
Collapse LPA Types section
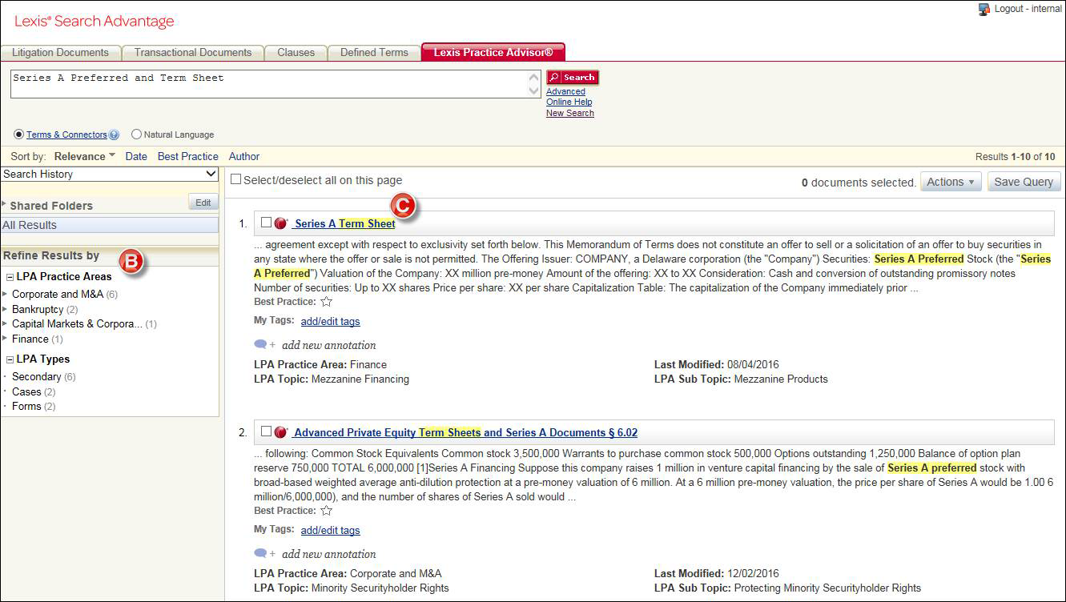tap(10, 359)
